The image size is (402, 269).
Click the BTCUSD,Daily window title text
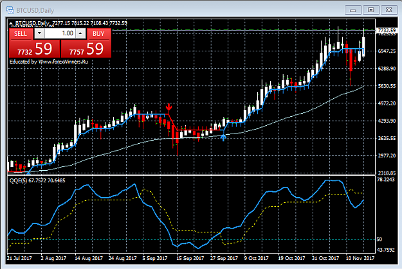[x=35, y=10]
